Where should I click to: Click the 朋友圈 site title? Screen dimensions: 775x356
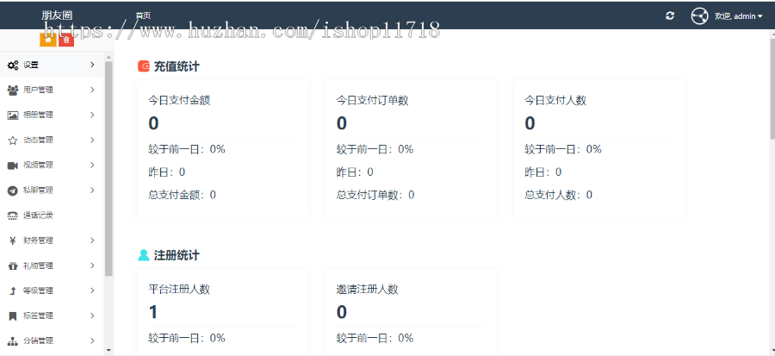(x=57, y=16)
